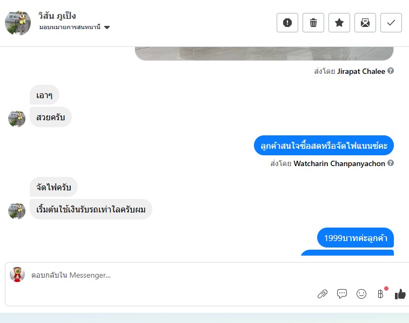
Task: Open the partially visible sent image
Action: (x=264, y=53)
